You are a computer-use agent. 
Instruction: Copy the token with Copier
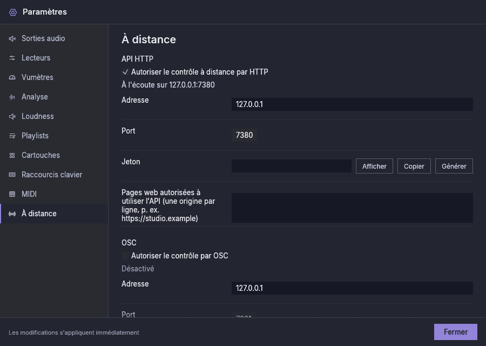(x=414, y=167)
